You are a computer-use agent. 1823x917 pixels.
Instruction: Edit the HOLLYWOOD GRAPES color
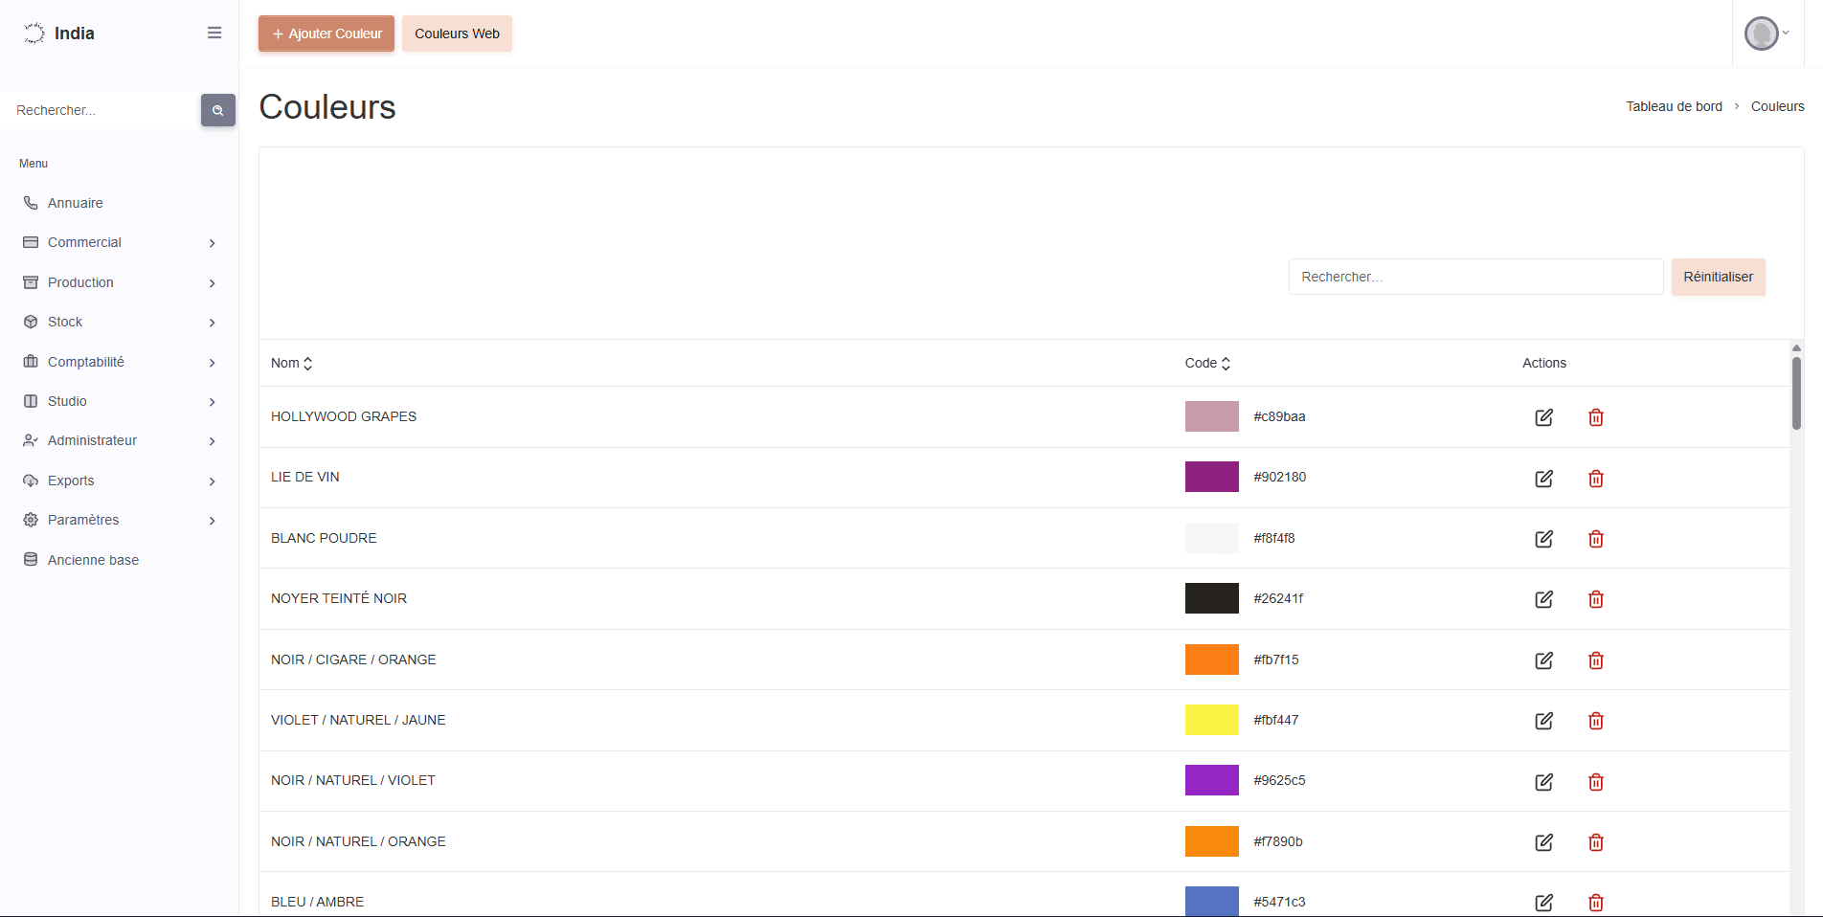(x=1543, y=417)
